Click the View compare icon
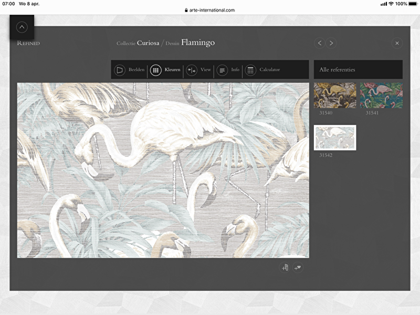The width and height of the screenshot is (420, 315). pyautogui.click(x=192, y=70)
